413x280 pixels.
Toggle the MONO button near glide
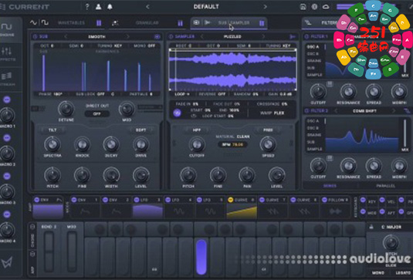377,273
